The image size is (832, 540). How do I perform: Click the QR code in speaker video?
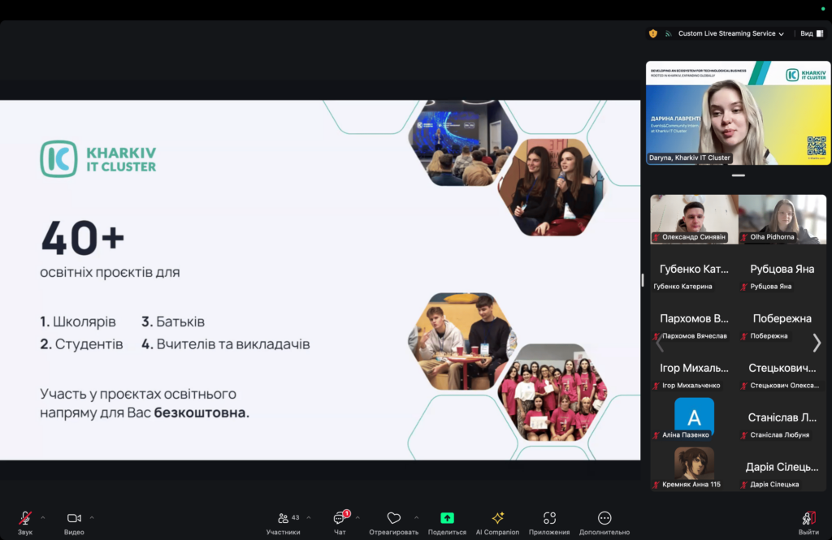coord(816,145)
